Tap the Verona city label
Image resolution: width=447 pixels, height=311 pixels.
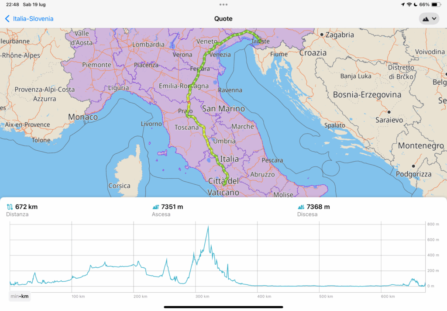tap(182, 55)
